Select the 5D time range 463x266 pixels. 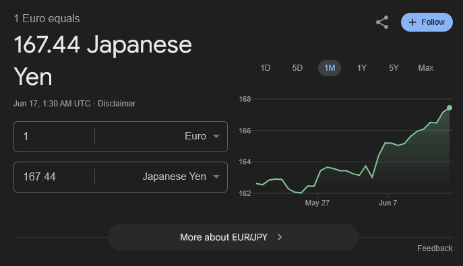297,68
